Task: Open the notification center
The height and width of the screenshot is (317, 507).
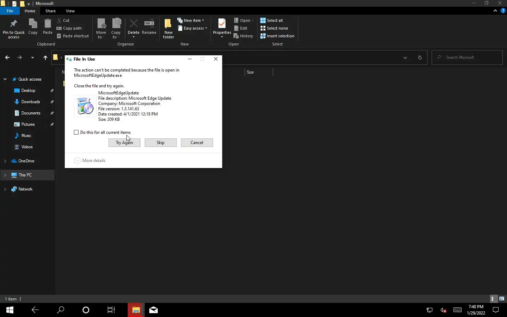Action: pos(496,310)
